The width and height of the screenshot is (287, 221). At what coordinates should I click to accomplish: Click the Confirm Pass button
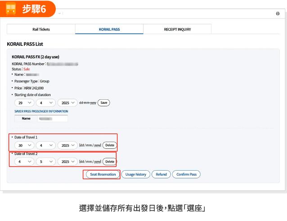186,174
